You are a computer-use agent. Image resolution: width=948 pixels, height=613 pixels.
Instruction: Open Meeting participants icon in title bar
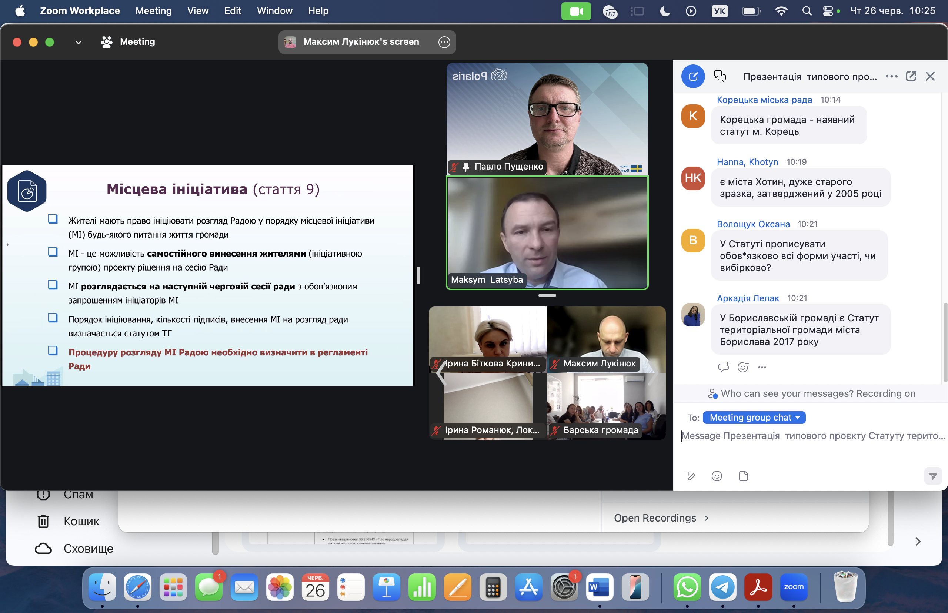coord(106,42)
